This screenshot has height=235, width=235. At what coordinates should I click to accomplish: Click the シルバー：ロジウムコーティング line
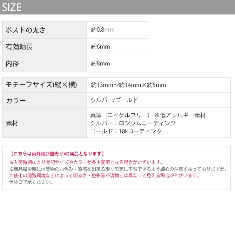coord(133,123)
